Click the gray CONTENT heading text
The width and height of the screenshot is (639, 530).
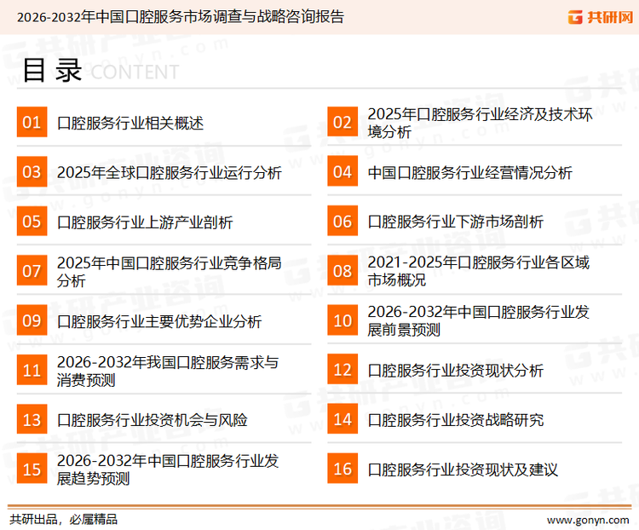135,72
